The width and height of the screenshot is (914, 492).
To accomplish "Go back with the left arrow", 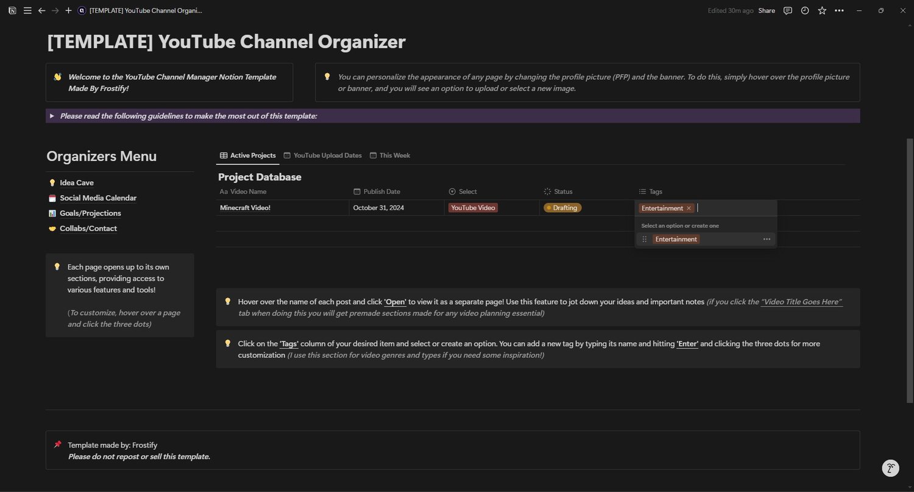I will coord(41,10).
